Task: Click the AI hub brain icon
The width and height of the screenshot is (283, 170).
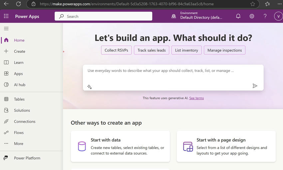Action: (x=6, y=85)
